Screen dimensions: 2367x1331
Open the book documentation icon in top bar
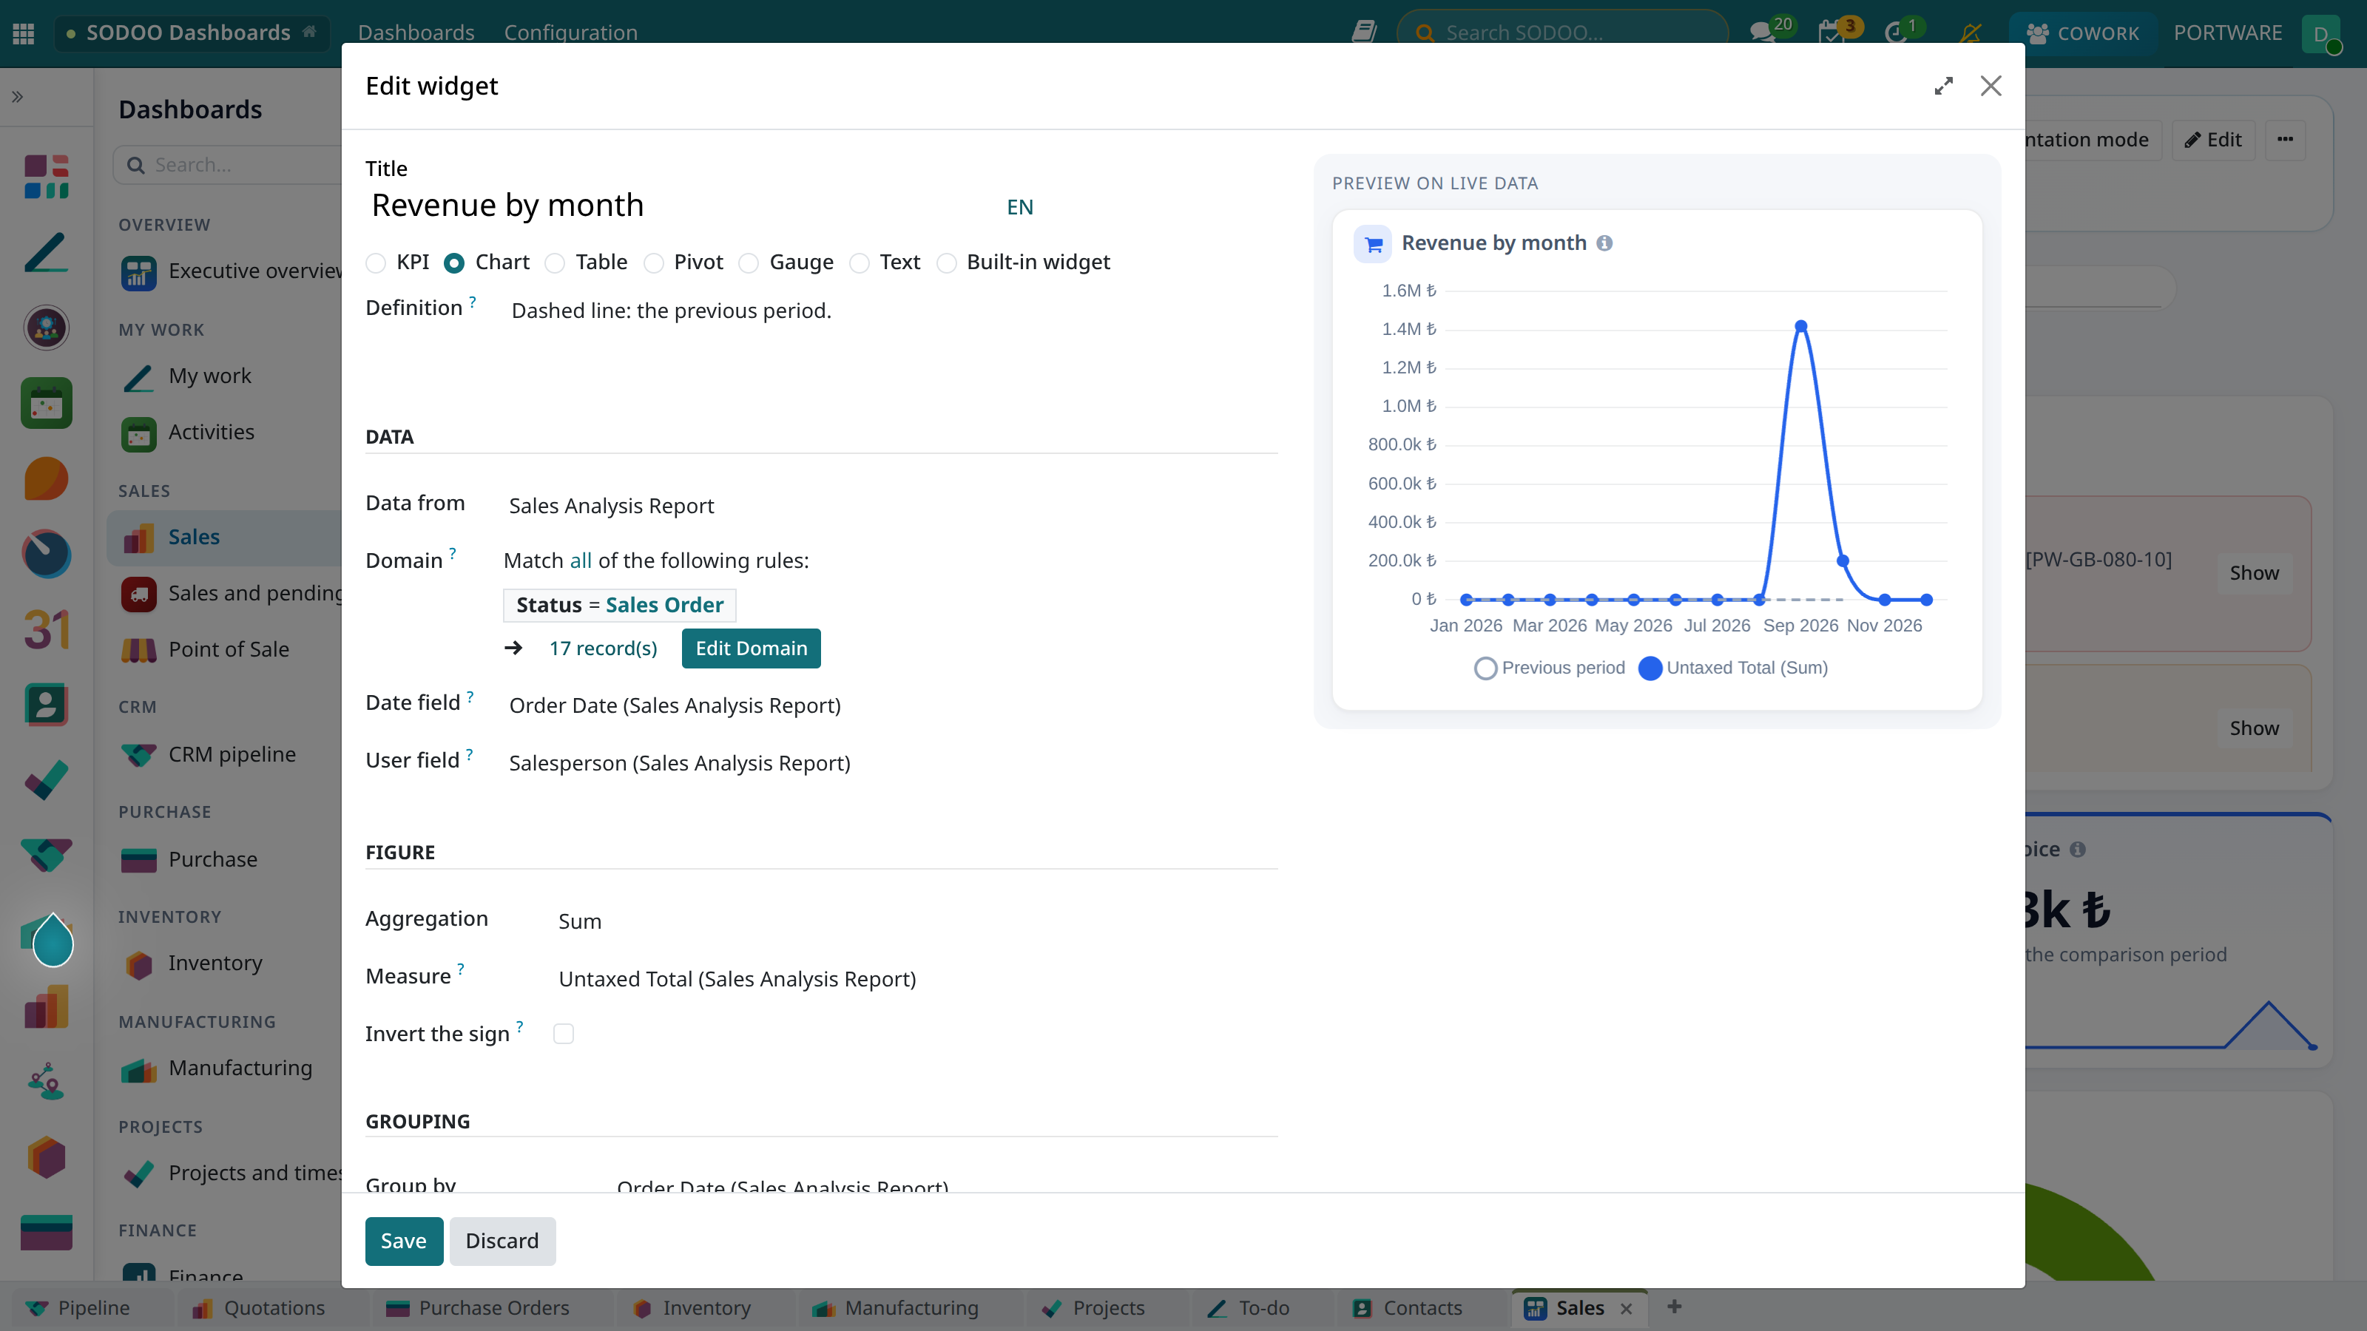point(1363,32)
